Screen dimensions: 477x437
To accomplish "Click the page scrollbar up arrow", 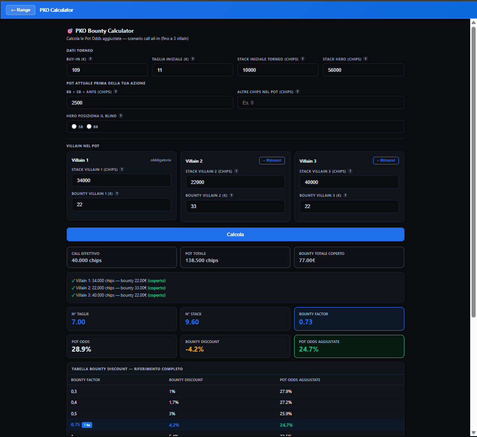I will 473,22.
